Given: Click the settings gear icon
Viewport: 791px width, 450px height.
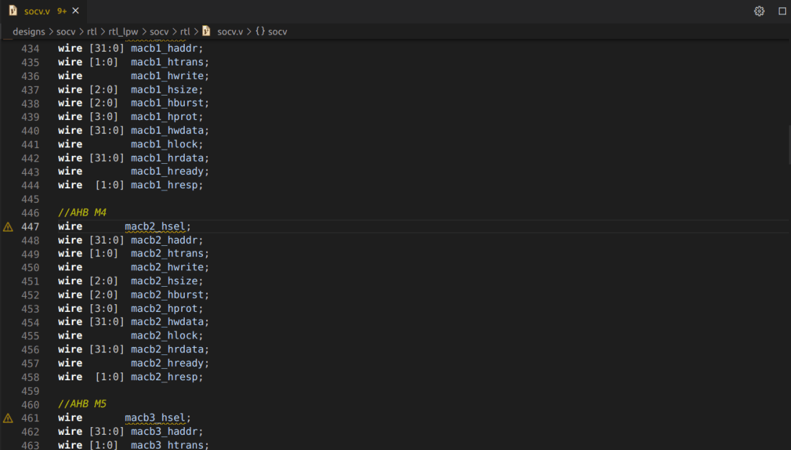Looking at the screenshot, I should point(759,11).
